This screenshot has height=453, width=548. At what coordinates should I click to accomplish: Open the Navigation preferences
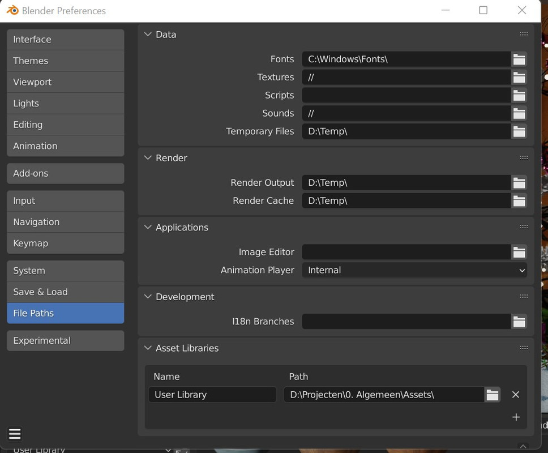click(x=65, y=222)
